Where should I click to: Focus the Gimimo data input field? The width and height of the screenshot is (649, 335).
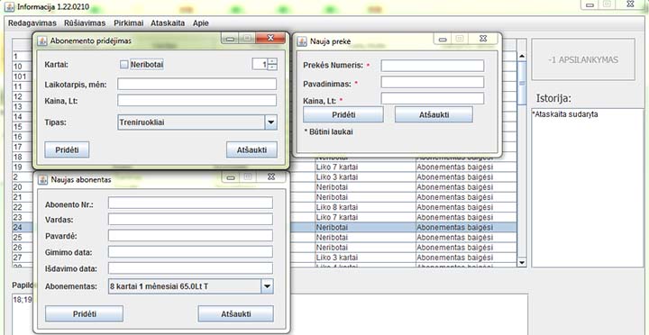tap(191, 252)
